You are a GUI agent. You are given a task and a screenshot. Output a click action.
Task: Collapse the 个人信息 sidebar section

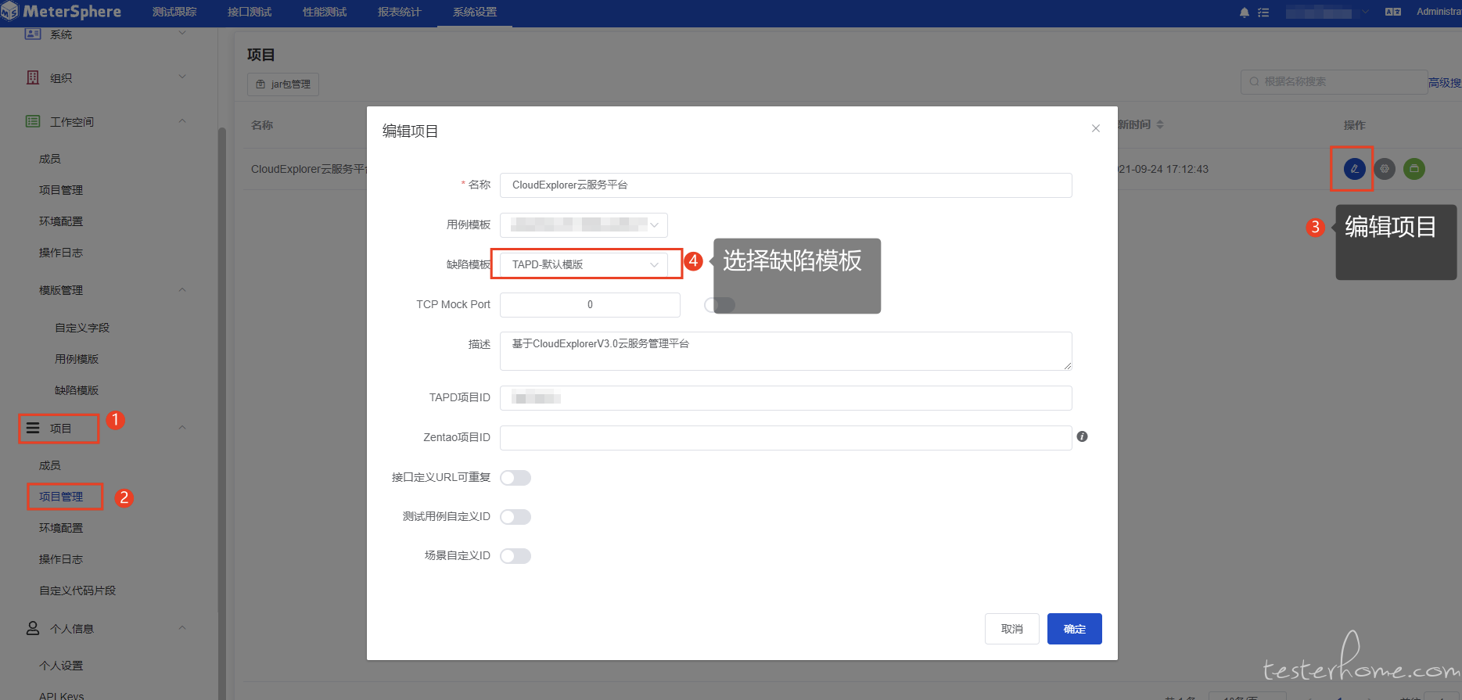tap(182, 628)
